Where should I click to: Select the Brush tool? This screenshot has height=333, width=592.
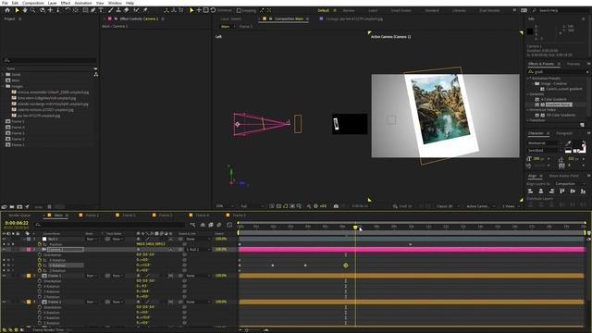(x=111, y=10)
